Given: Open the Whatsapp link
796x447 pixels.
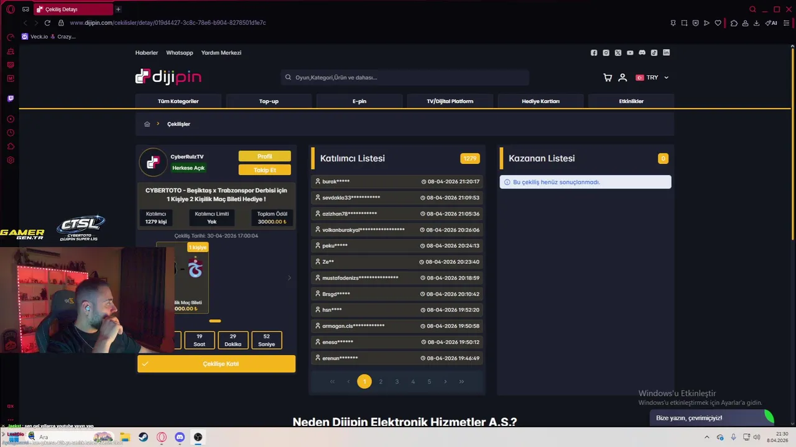Looking at the screenshot, I should click(180, 53).
